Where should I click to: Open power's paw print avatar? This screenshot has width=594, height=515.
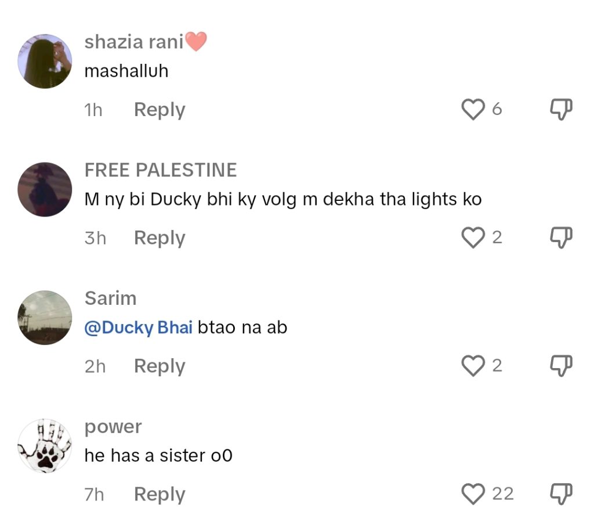[x=45, y=446]
